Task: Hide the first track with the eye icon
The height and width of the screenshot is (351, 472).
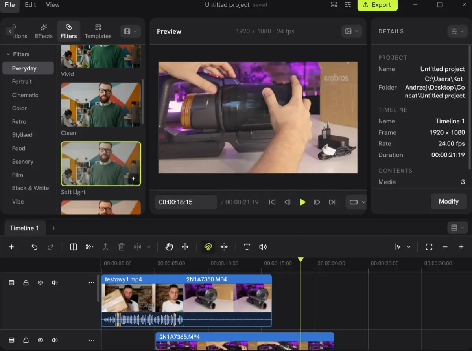Action: point(40,283)
